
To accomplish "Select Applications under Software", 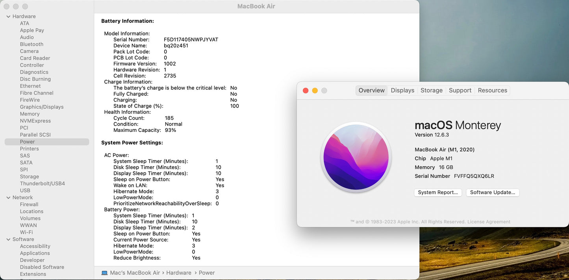I will coord(35,253).
